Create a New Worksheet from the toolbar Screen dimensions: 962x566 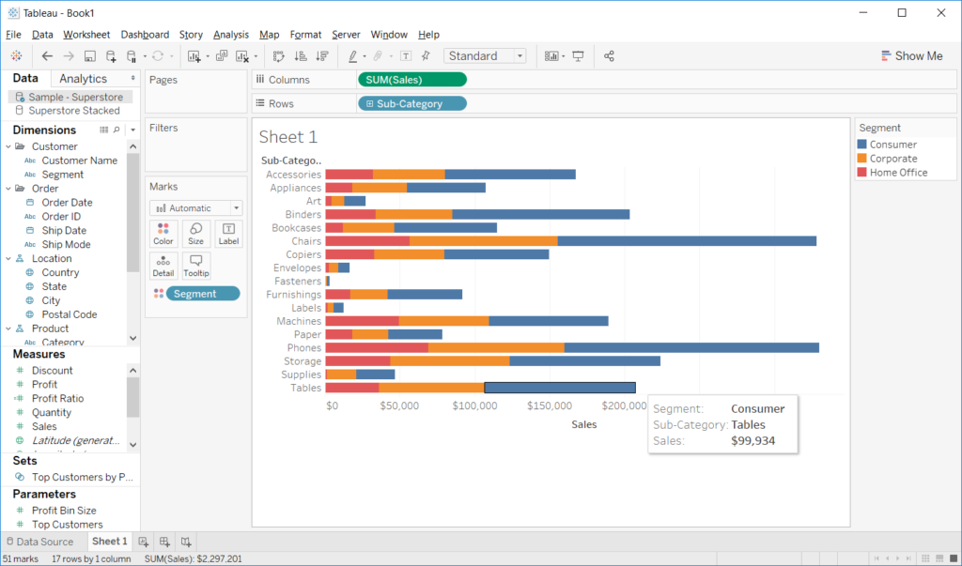pos(194,55)
